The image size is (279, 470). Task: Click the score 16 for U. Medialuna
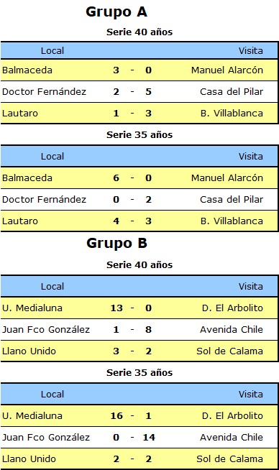[116, 416]
